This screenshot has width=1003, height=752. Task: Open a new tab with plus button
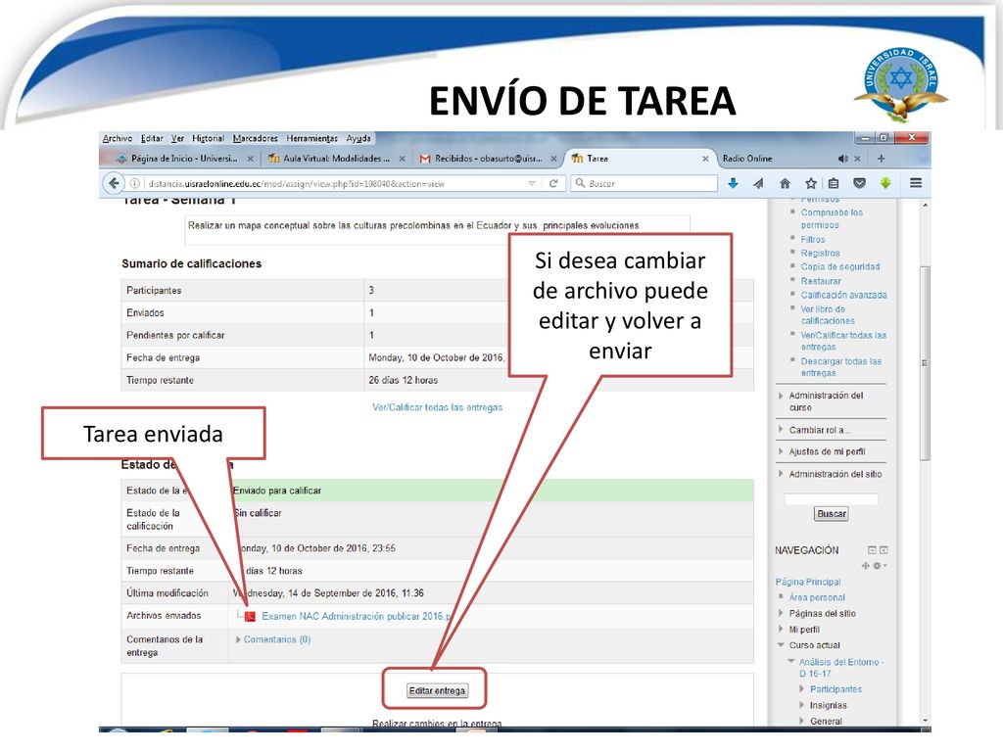(x=882, y=159)
